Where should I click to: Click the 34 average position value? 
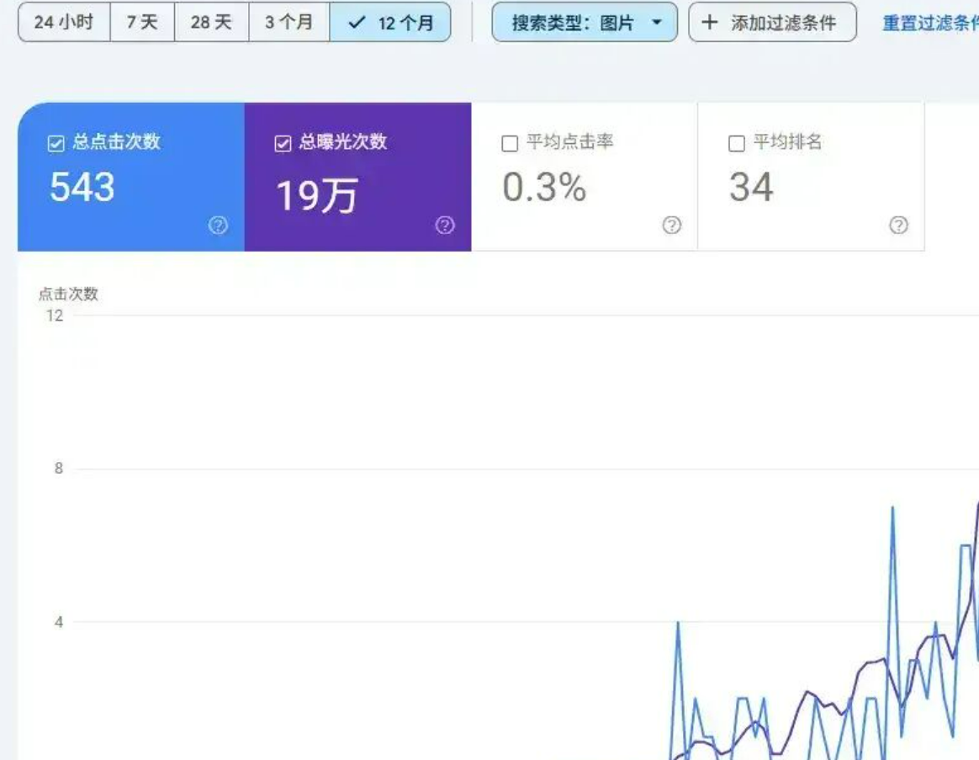coord(751,188)
